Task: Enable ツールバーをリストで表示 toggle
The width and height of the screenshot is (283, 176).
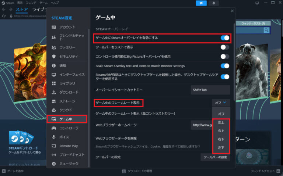Action: coord(225,47)
